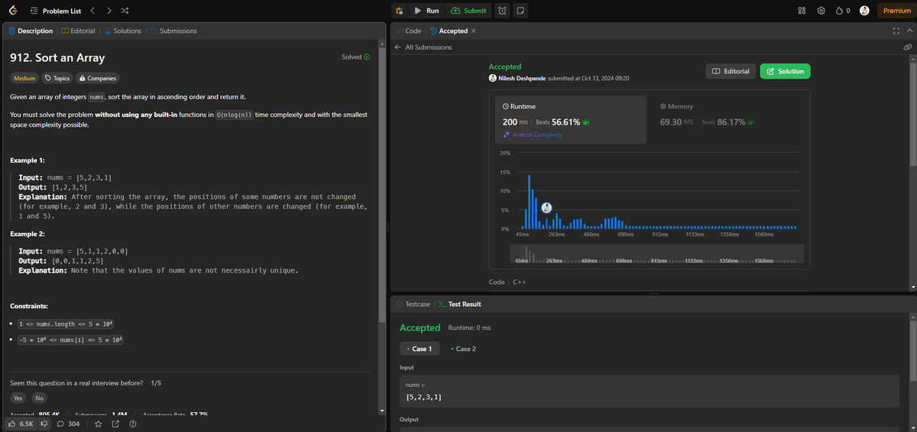This screenshot has width=917, height=432.
Task: Go back to All Submissions
Action: (x=423, y=47)
